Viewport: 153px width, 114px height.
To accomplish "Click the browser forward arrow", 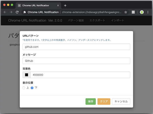I will pos(11,12).
